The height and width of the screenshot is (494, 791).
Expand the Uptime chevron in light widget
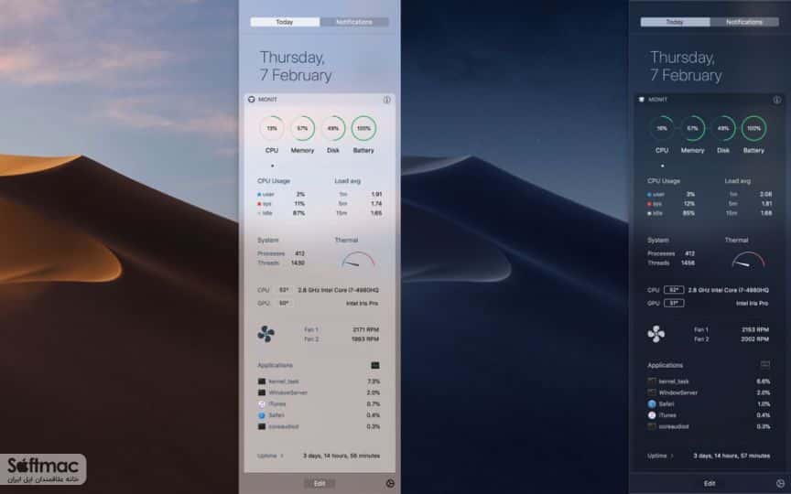click(x=282, y=456)
